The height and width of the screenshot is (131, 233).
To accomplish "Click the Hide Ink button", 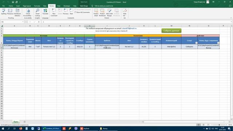I will coord(125,12).
